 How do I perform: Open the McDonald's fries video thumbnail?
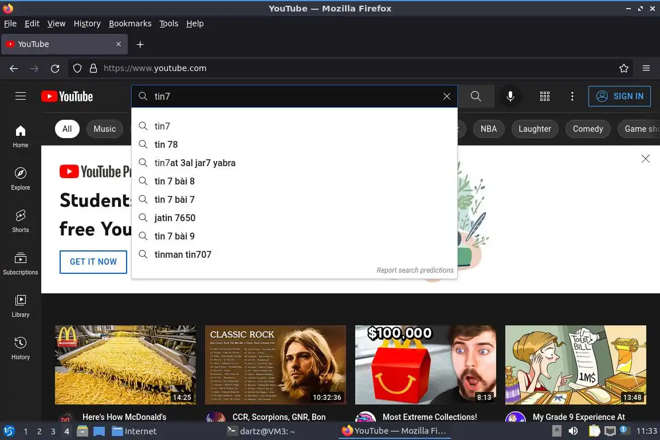(125, 364)
